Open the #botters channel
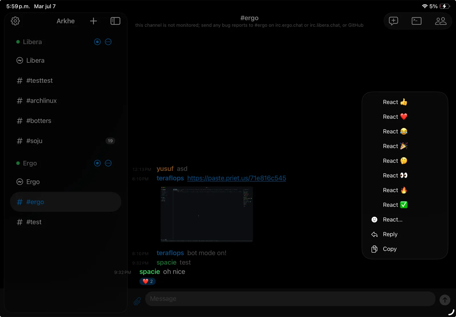456x317 pixels. click(66, 121)
